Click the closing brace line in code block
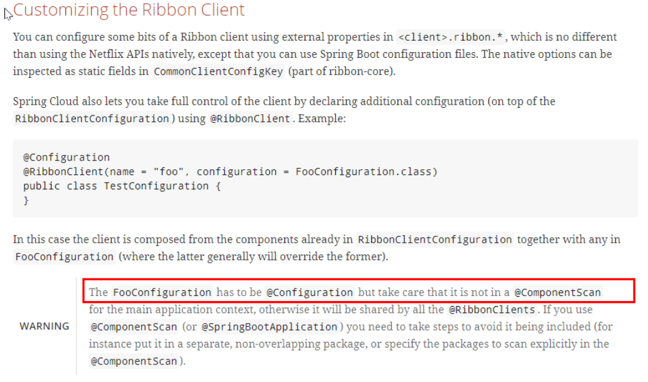The image size is (648, 382). [x=26, y=200]
